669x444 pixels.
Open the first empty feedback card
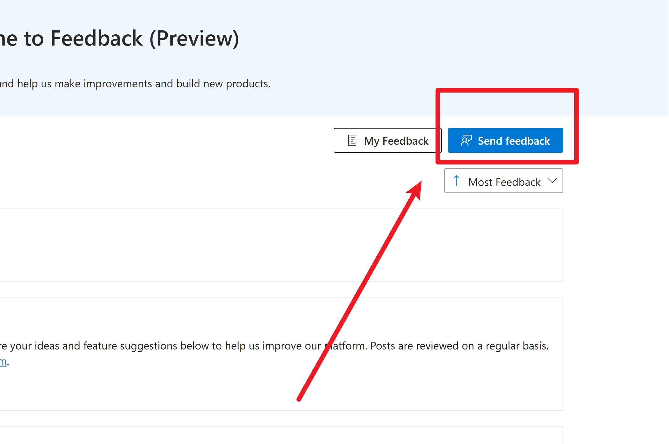coord(279,245)
